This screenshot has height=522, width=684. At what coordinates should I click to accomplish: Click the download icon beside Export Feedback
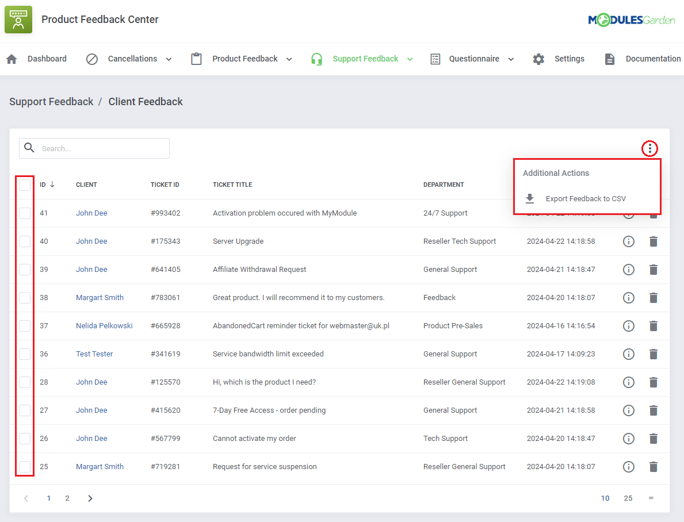[530, 198]
